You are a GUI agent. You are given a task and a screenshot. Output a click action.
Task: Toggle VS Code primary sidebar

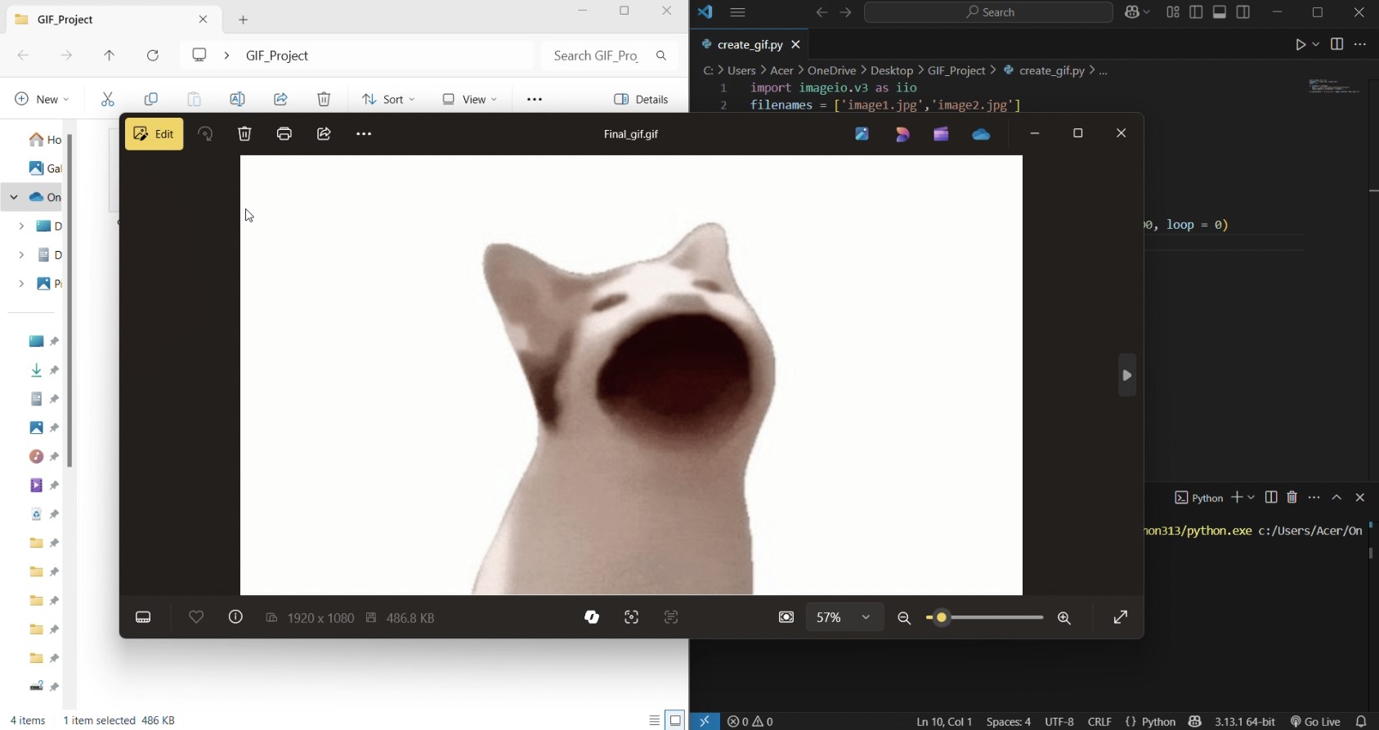click(1196, 12)
